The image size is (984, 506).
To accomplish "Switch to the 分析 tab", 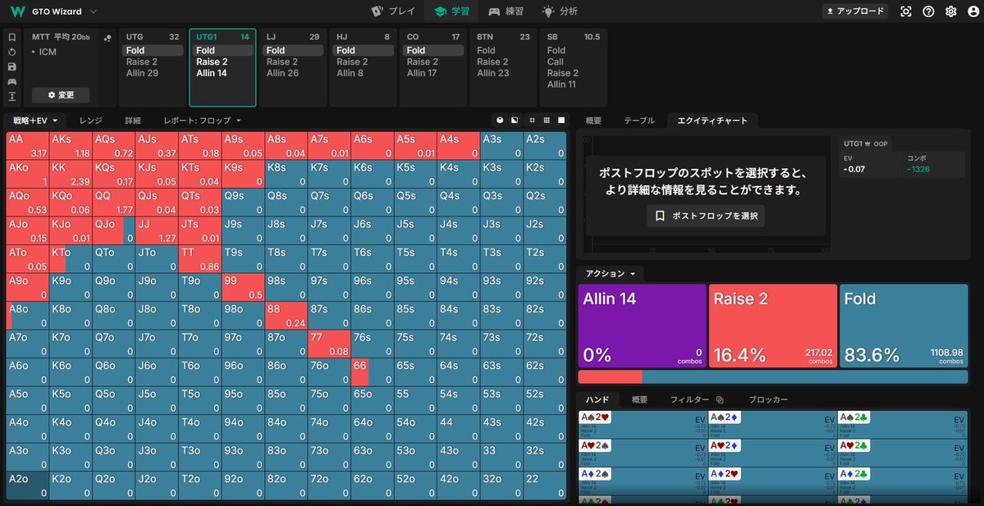I will pyautogui.click(x=560, y=11).
